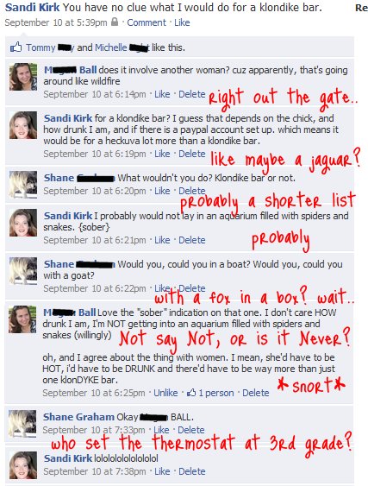Open Sandi Kirk's avatar on 6:19pm comment
The height and width of the screenshot is (486, 368).
23,125
